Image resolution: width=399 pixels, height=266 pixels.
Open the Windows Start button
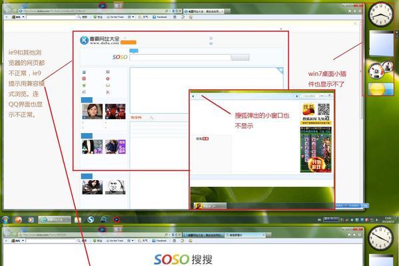[5, 219]
